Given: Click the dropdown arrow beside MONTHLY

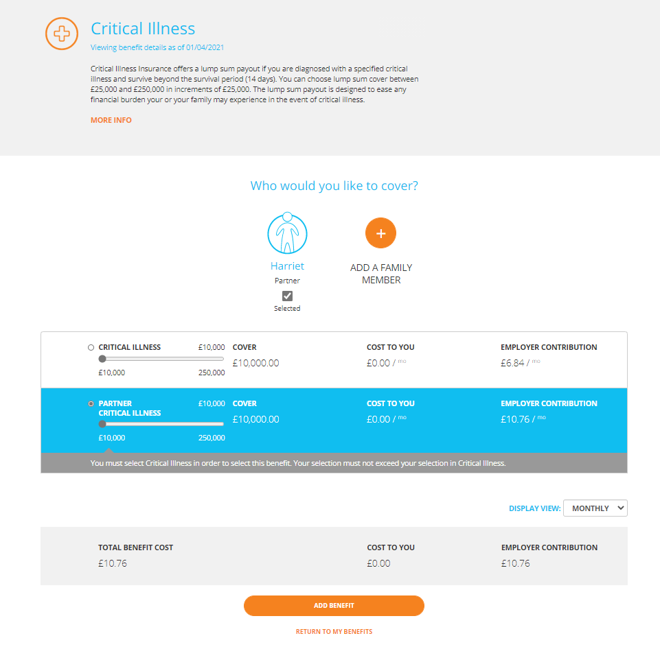Looking at the screenshot, I should pos(620,508).
